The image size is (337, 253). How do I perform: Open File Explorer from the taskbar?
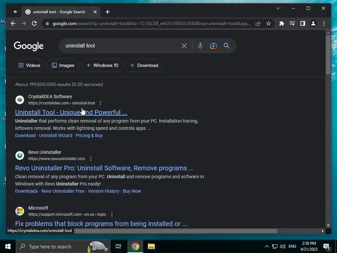pos(151,246)
